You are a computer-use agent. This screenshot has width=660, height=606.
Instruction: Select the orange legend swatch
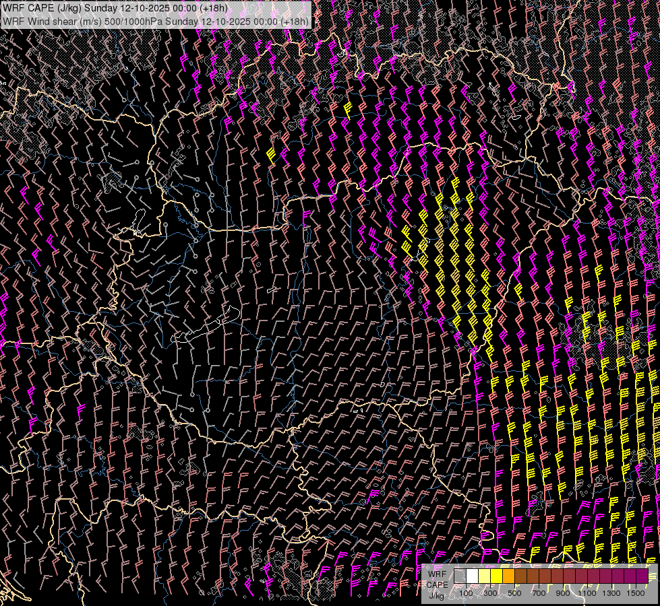click(x=508, y=576)
